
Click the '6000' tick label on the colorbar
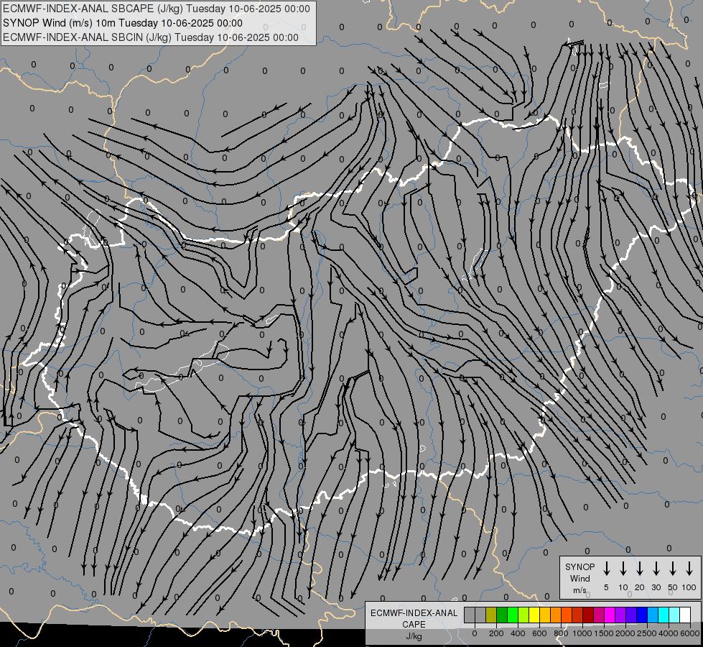coord(690,633)
